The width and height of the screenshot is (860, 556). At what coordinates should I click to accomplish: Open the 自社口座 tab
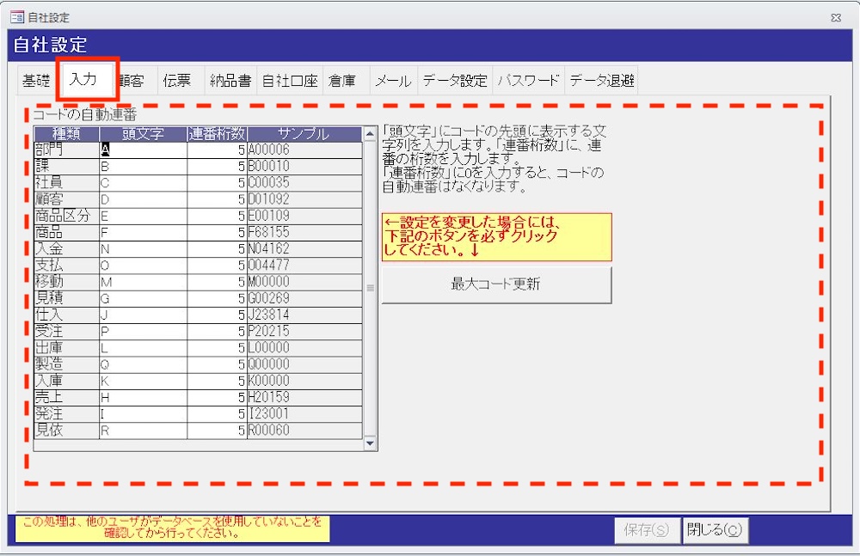coord(290,82)
